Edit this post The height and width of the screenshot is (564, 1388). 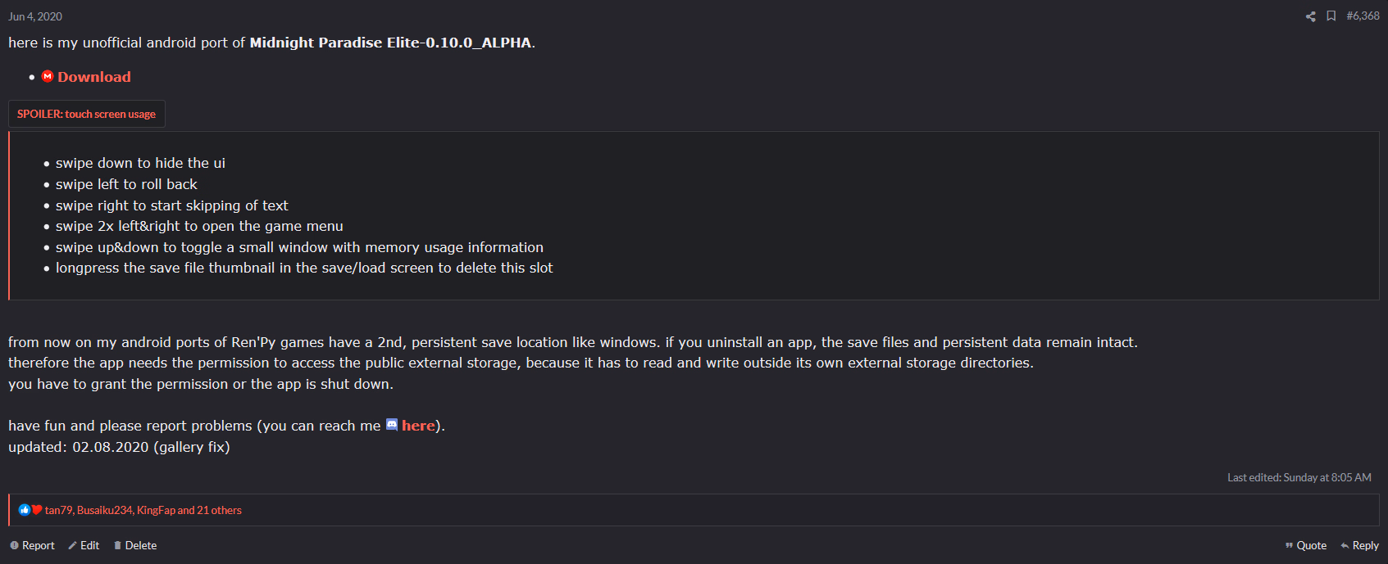(x=84, y=545)
